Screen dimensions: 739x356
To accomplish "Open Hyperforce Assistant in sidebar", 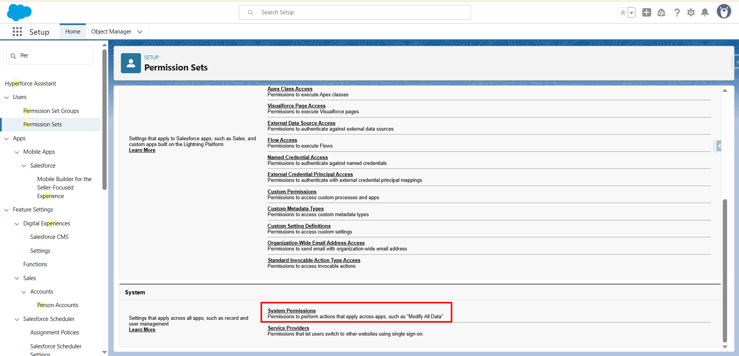I will click(30, 84).
